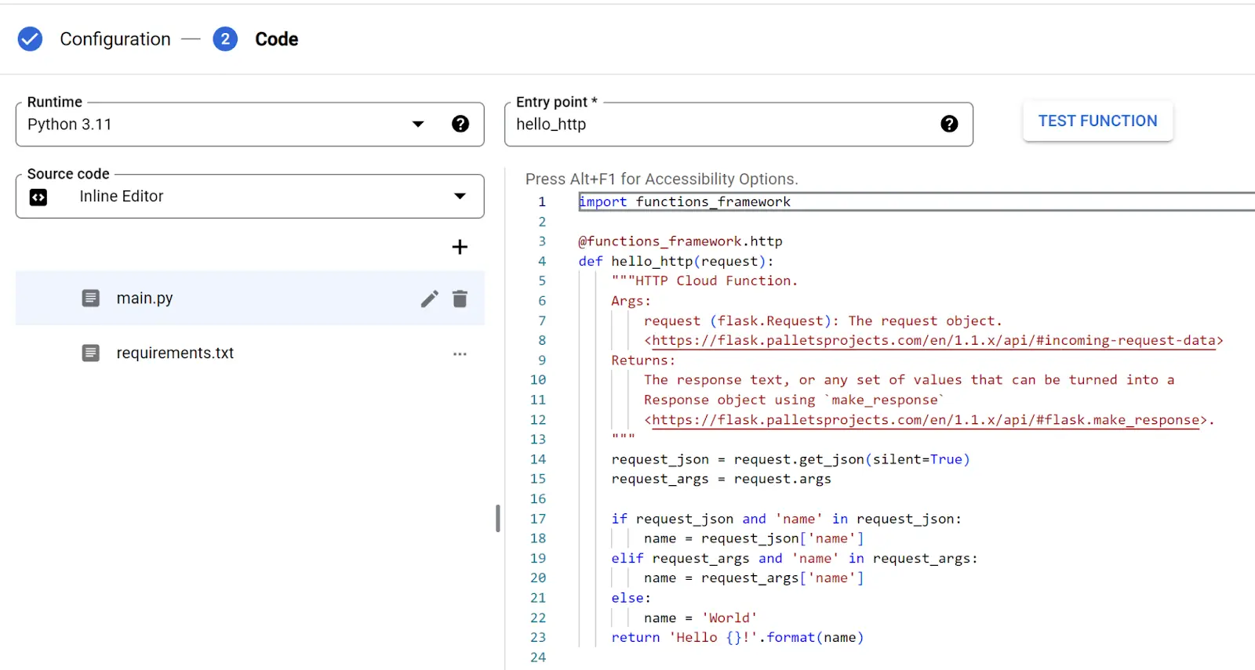The image size is (1255, 670).
Task: Go back to the Configuration step
Action: point(115,39)
